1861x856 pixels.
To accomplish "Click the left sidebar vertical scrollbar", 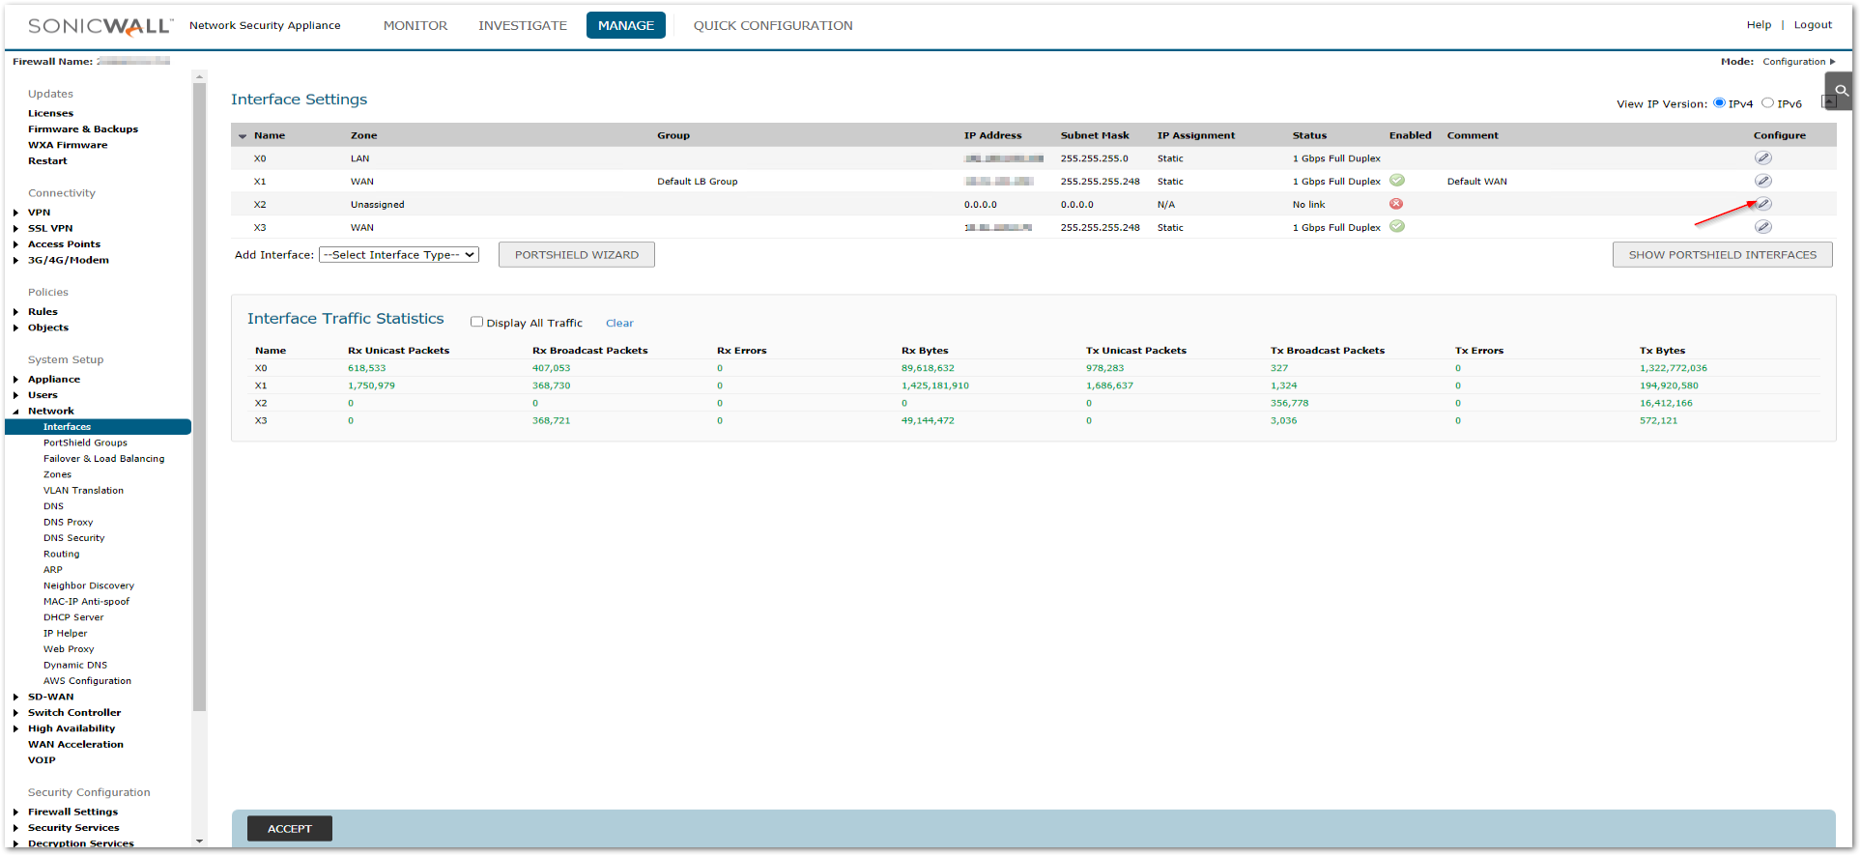I will point(199,386).
